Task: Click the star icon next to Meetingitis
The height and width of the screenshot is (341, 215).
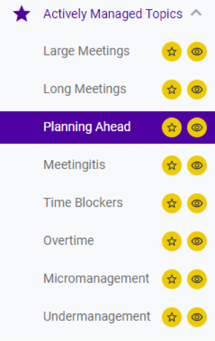Action: 172,165
